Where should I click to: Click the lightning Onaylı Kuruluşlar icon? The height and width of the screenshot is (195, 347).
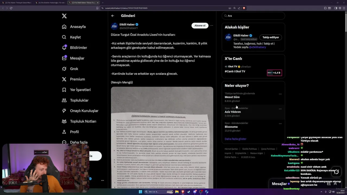[64, 111]
